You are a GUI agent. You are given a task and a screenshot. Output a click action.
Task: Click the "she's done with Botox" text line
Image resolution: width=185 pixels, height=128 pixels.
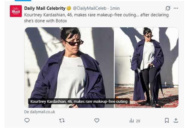click(x=46, y=20)
